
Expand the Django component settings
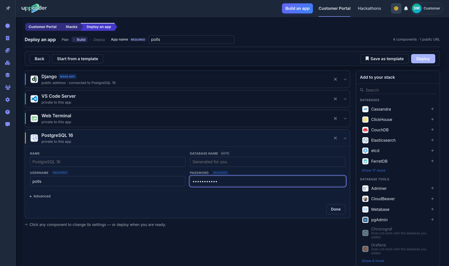(345, 79)
